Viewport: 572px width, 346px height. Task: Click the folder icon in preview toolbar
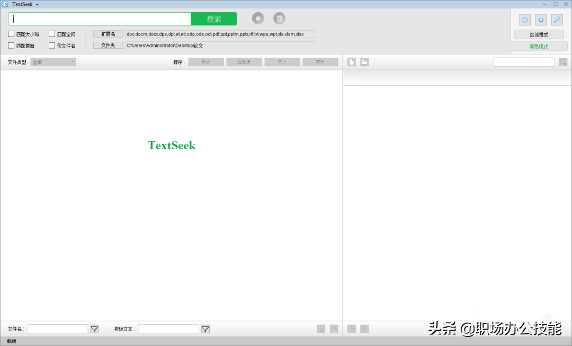364,62
